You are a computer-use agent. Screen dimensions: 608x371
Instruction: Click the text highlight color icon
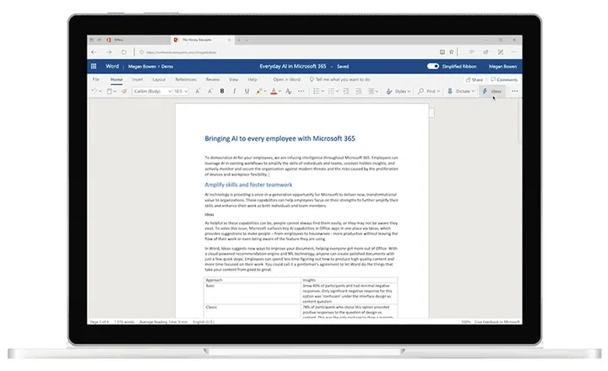point(259,91)
